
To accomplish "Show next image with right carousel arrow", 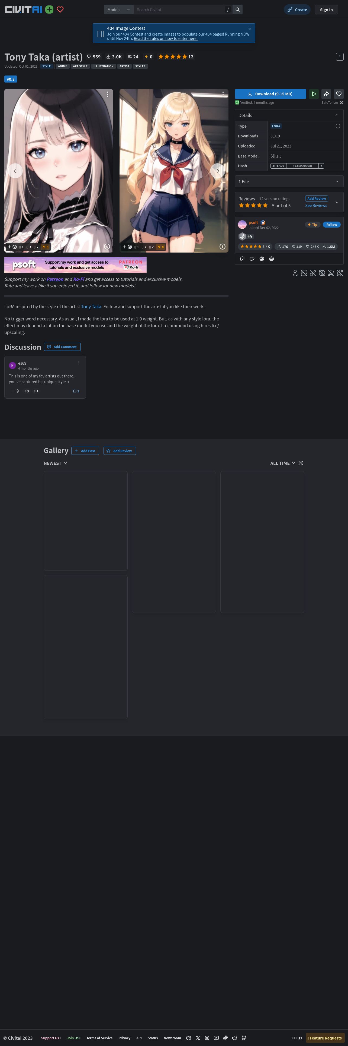I will pyautogui.click(x=218, y=171).
